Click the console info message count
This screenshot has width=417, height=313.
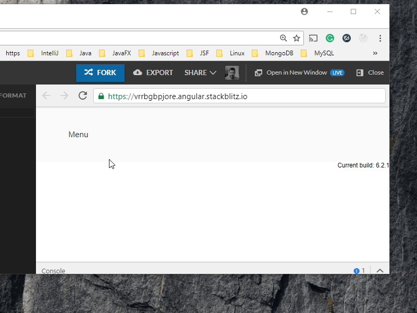(359, 271)
